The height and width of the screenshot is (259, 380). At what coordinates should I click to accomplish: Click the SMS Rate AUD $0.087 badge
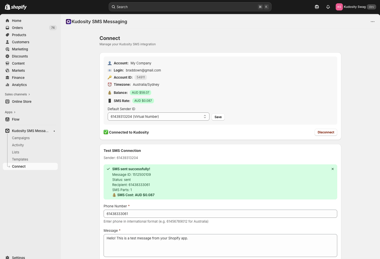(x=143, y=101)
